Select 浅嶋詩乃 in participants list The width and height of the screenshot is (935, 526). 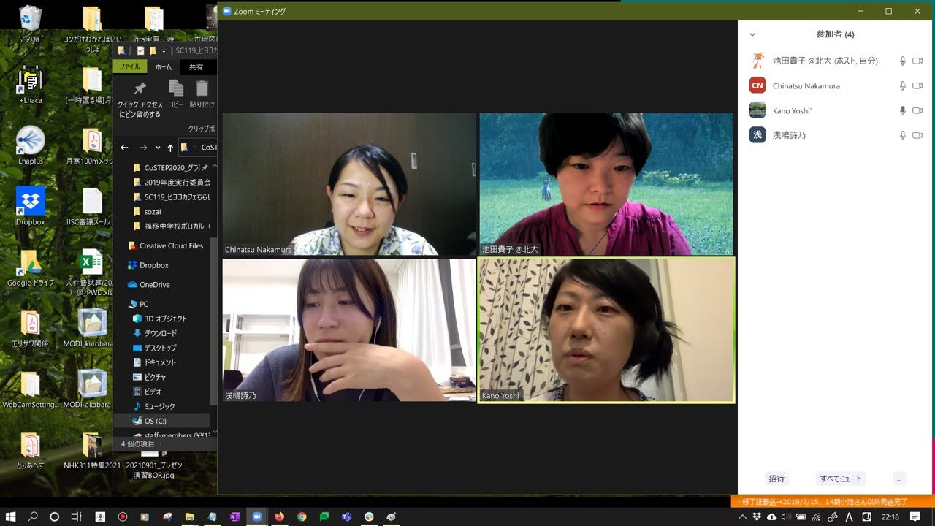(836, 136)
